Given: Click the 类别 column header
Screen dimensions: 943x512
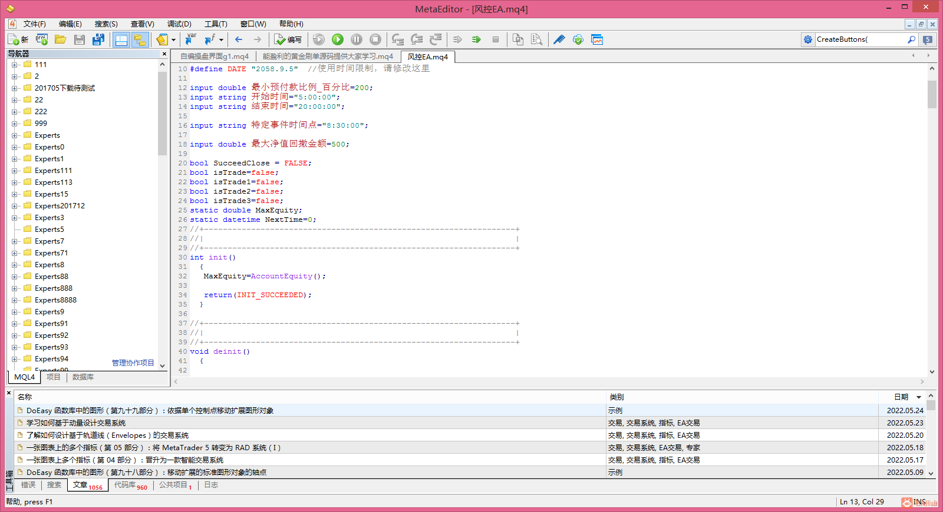Looking at the screenshot, I should coord(742,397).
